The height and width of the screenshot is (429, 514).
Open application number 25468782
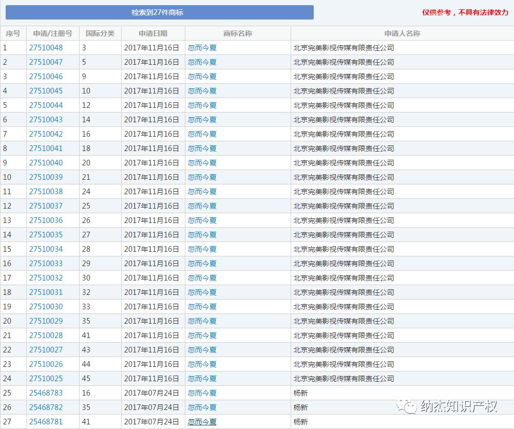[x=46, y=407]
